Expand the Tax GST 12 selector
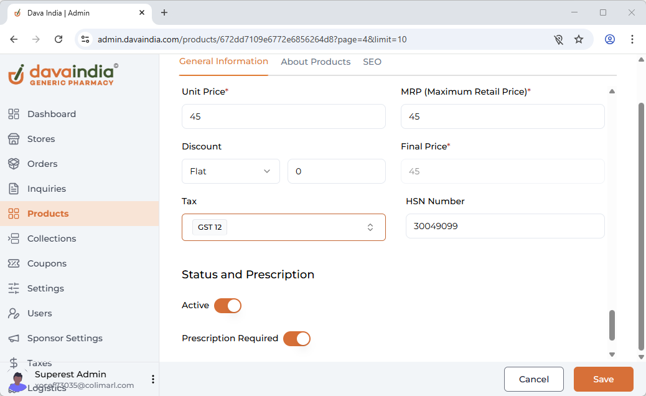 pos(283,227)
